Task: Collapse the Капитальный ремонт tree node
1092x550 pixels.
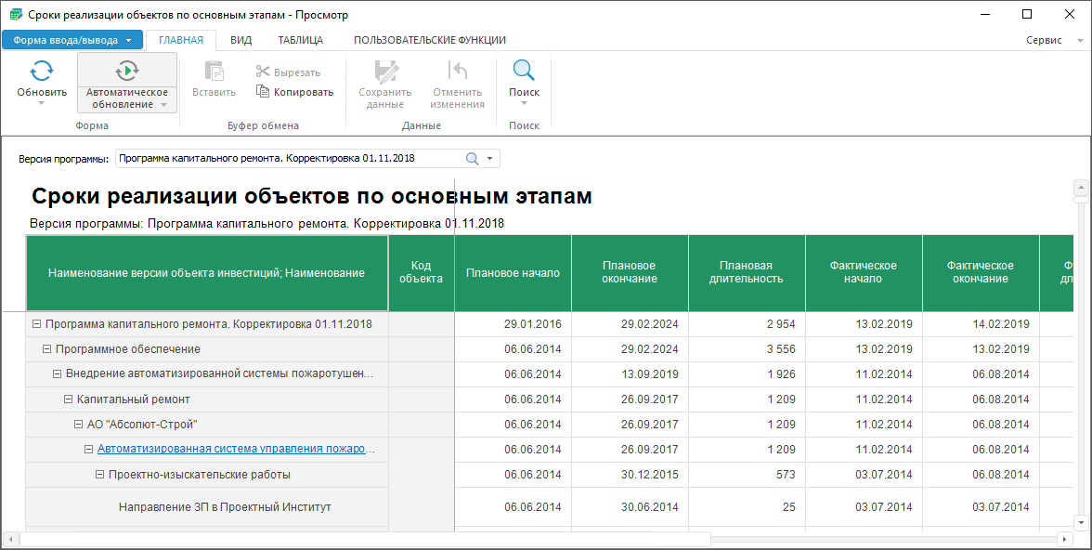Action: point(69,399)
